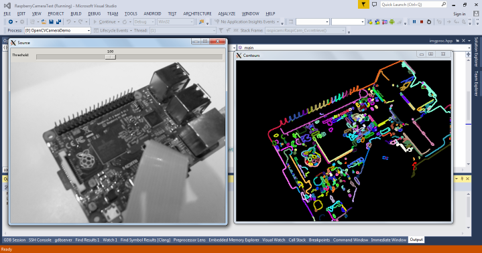The image size is (482, 253).
Task: Click the Save All double-floppy icon
Action: coord(58,22)
